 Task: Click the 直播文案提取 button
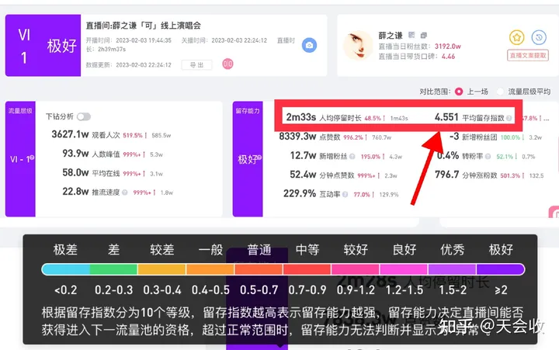pyautogui.click(x=528, y=55)
